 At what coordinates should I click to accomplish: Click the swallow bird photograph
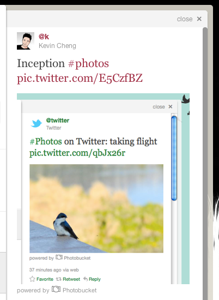pos(96,208)
